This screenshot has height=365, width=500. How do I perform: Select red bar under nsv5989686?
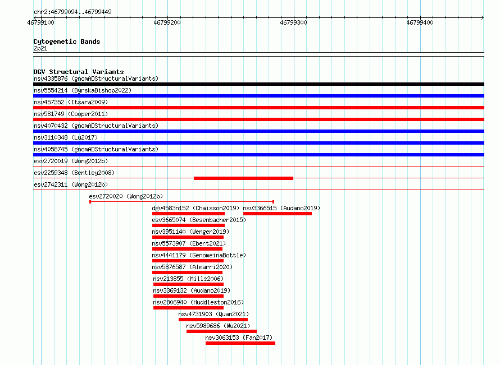coord(221,331)
